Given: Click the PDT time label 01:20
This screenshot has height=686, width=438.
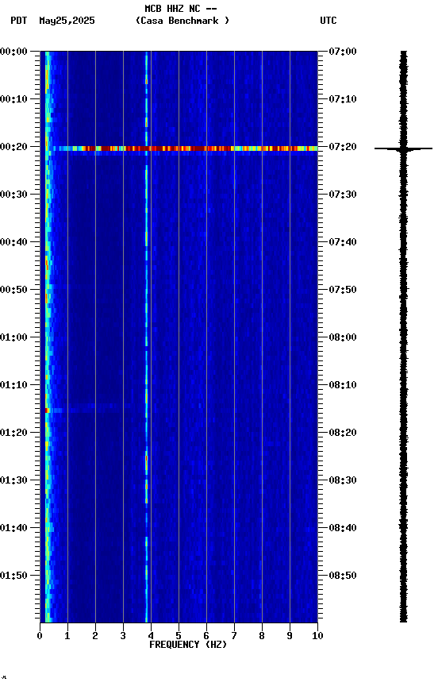Looking at the screenshot, I should 13,433.
